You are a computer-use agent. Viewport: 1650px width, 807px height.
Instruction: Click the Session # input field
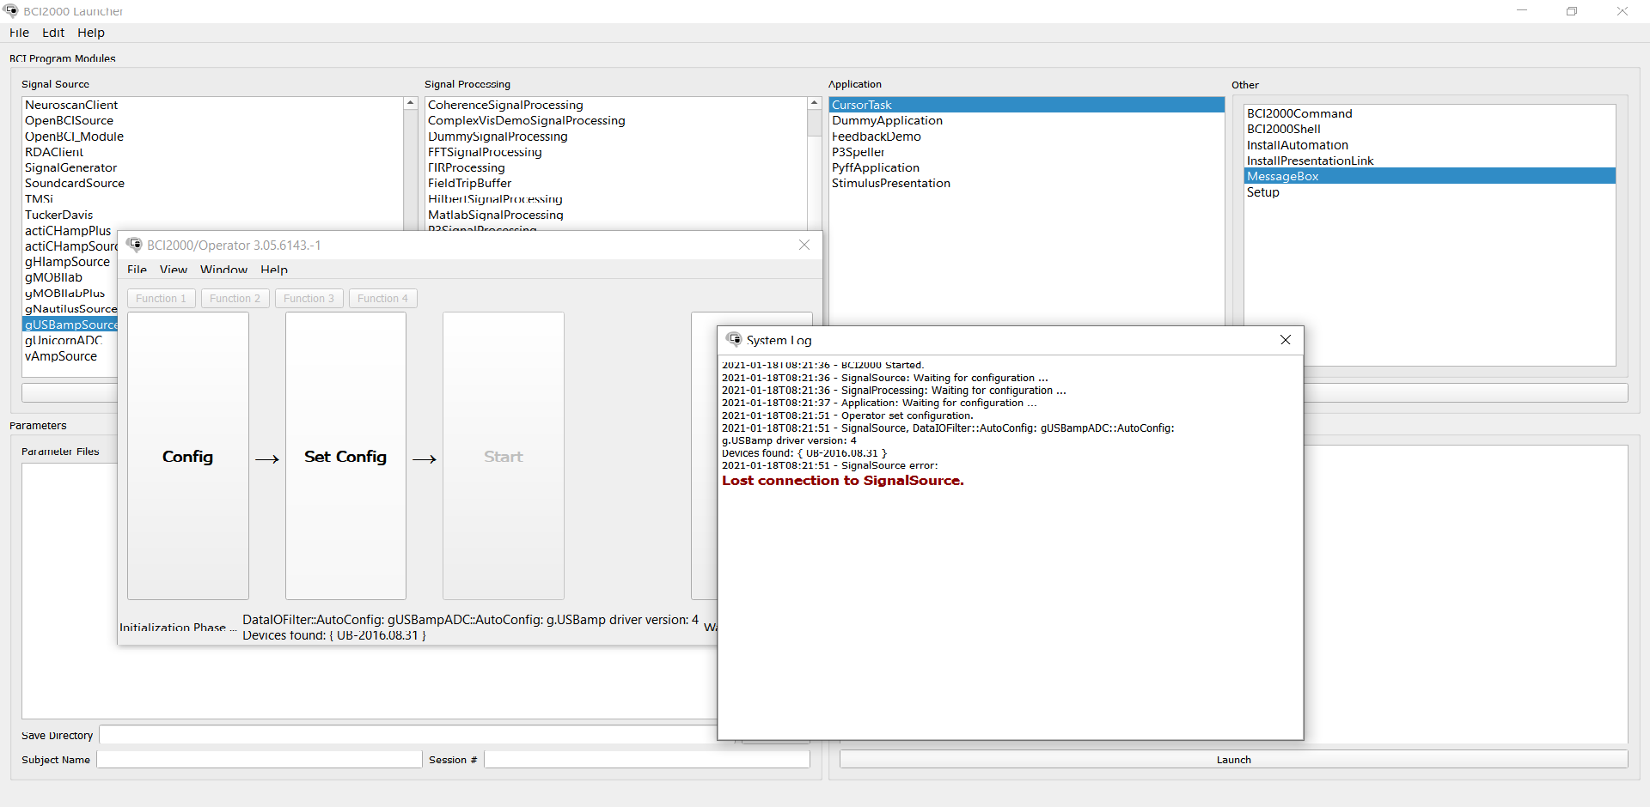pyautogui.click(x=647, y=760)
